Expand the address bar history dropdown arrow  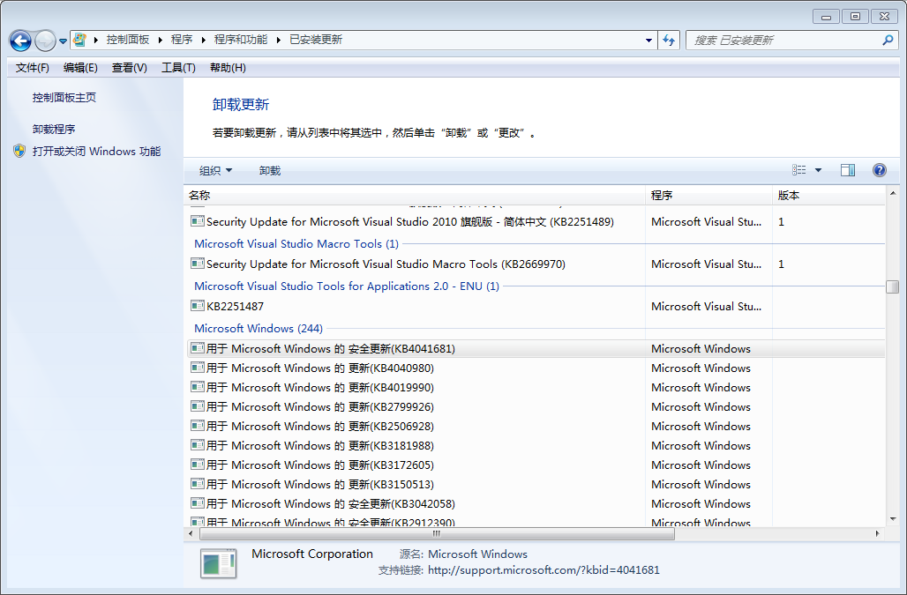(x=649, y=40)
